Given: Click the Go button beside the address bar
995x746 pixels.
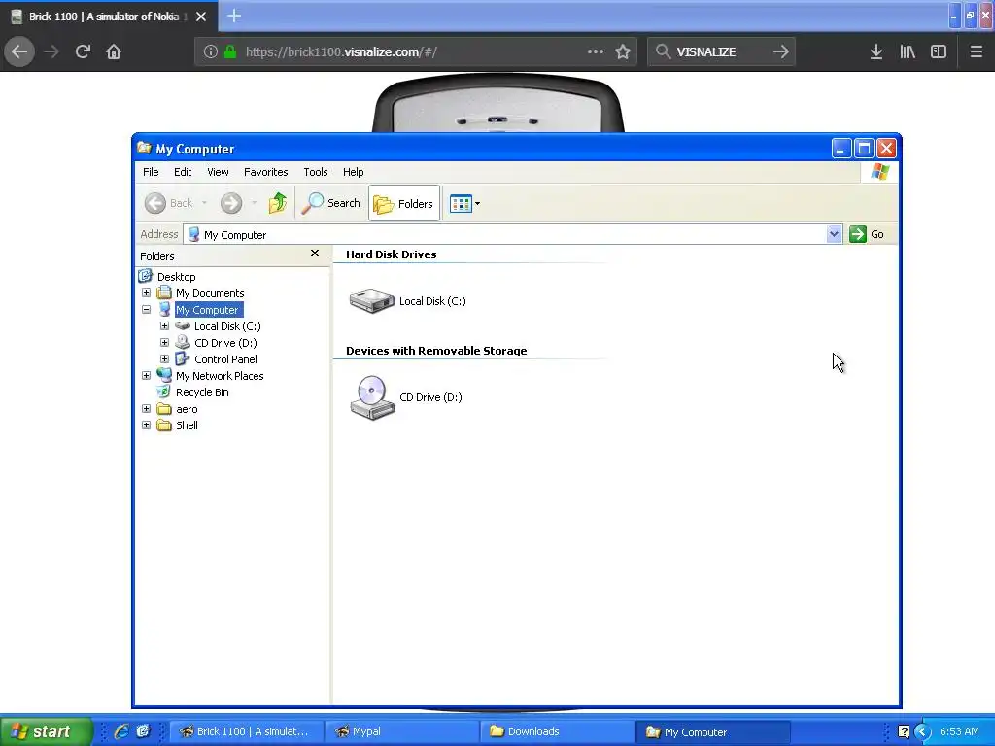Looking at the screenshot, I should [867, 234].
